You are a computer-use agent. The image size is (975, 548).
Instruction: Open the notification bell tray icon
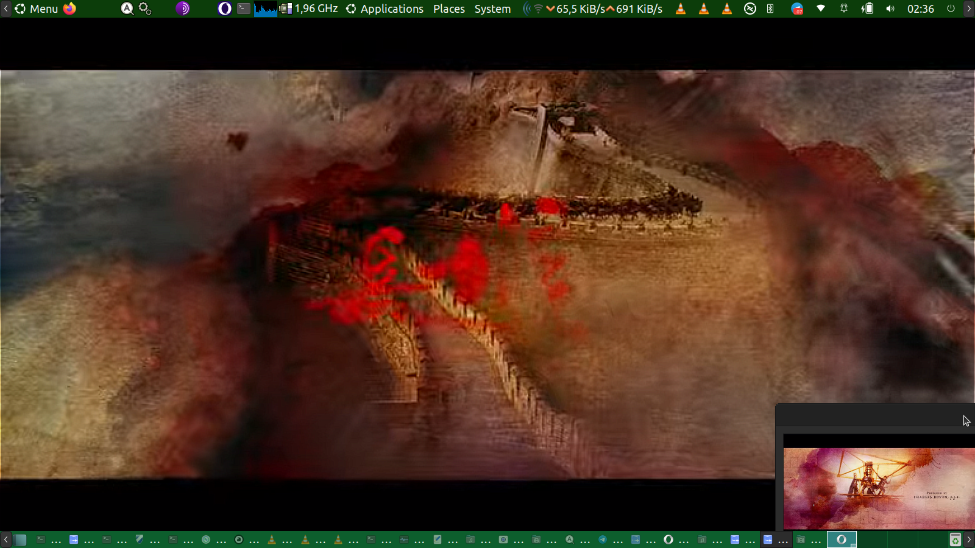click(844, 9)
